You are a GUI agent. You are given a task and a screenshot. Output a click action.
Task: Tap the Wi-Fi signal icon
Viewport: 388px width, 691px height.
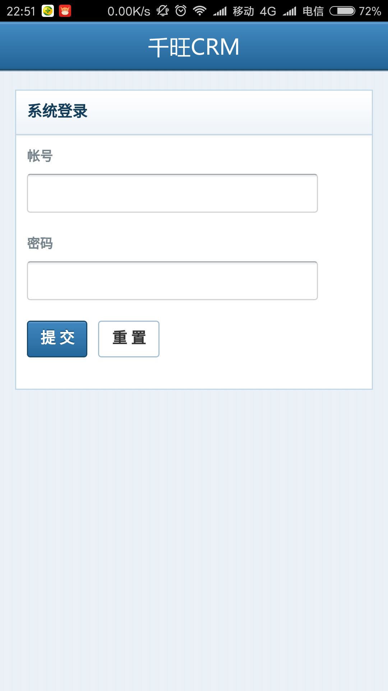[199, 11]
